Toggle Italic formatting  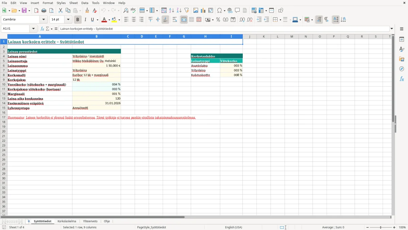tap(85, 20)
